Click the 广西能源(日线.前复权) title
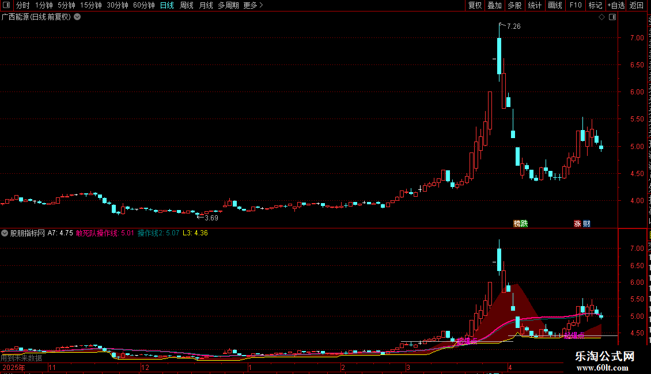 pyautogui.click(x=36, y=17)
